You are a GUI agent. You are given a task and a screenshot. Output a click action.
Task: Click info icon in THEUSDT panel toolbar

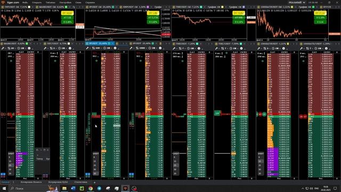[199, 49]
